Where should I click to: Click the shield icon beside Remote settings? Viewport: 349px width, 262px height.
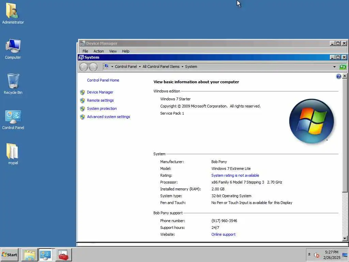82,101
